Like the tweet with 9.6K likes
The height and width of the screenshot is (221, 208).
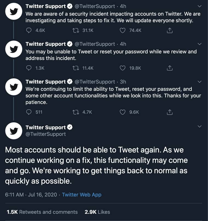tap(122, 112)
